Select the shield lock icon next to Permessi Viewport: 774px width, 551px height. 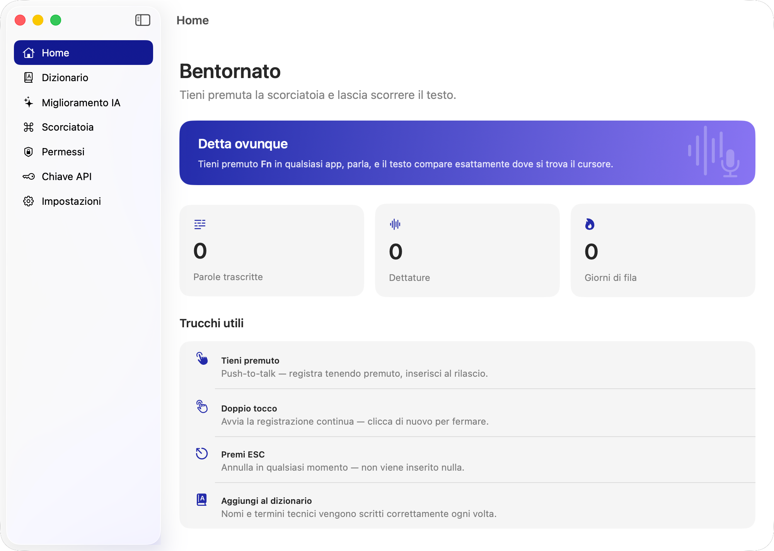pyautogui.click(x=29, y=151)
